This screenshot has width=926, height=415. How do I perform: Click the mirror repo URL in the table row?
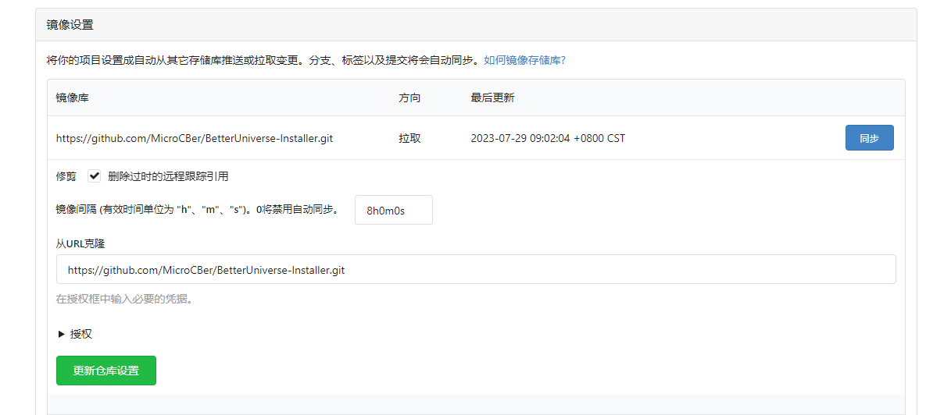(195, 139)
